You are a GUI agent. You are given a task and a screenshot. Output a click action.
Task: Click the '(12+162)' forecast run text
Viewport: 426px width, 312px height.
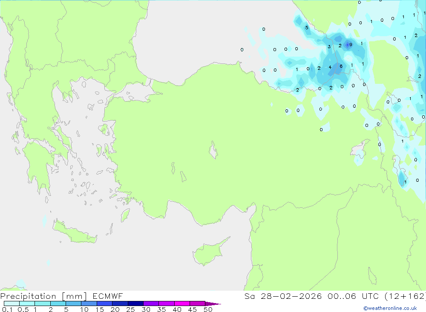pyautogui.click(x=405, y=296)
